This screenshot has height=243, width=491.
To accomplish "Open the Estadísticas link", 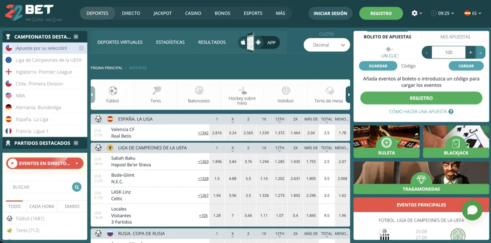I will coord(170,42).
